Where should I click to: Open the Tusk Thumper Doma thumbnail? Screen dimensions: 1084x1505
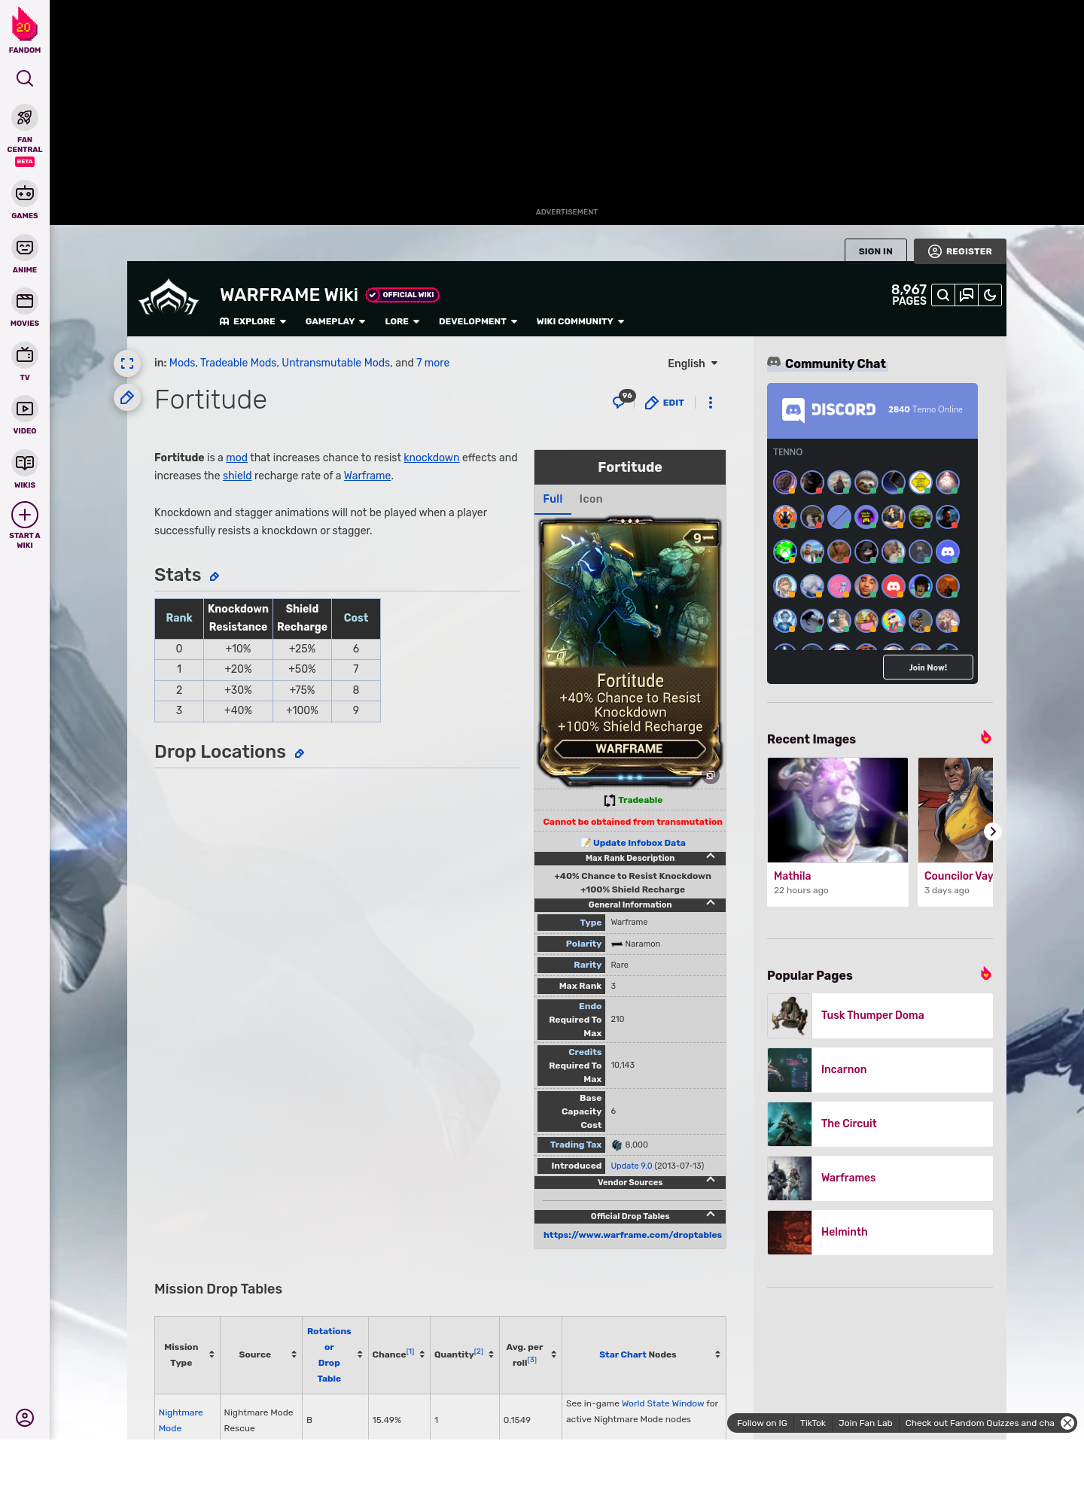click(x=790, y=1016)
